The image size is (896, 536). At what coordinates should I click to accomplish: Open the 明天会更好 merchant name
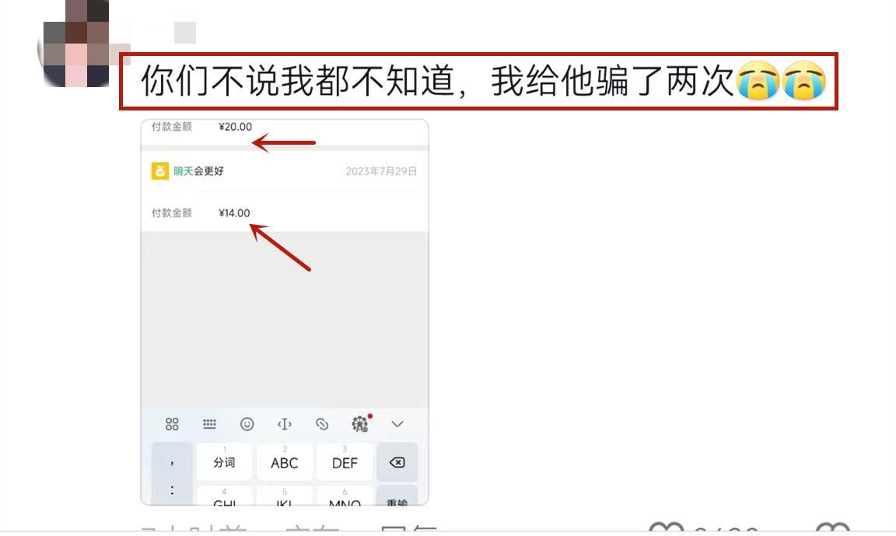click(198, 171)
